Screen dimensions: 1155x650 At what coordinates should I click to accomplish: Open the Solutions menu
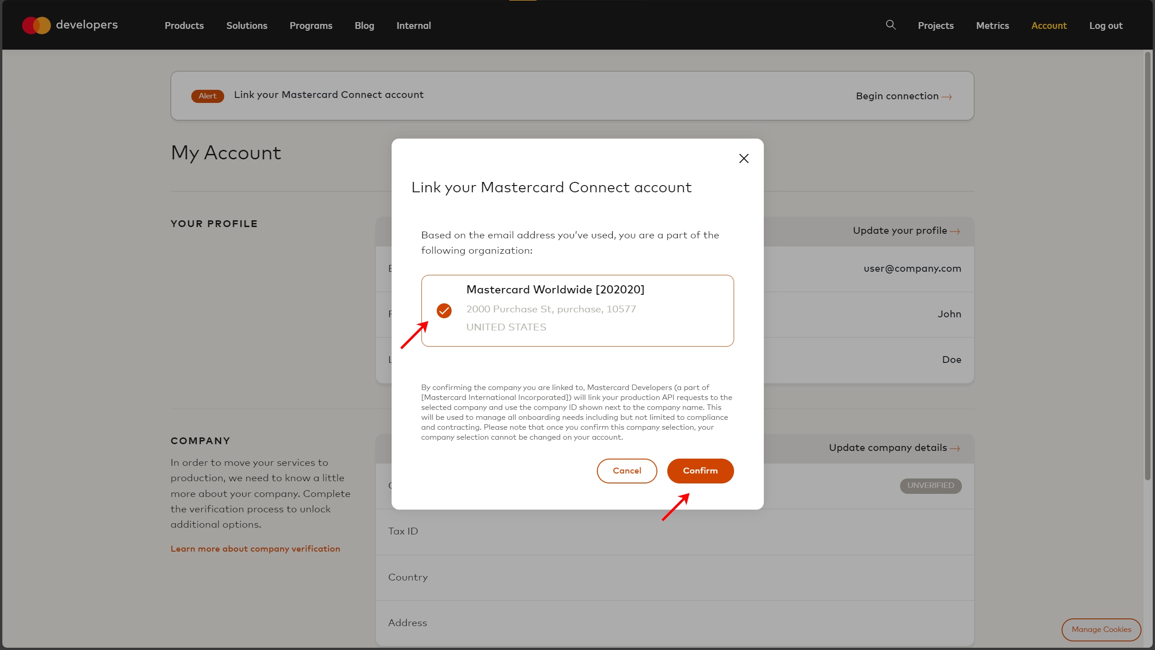click(247, 26)
